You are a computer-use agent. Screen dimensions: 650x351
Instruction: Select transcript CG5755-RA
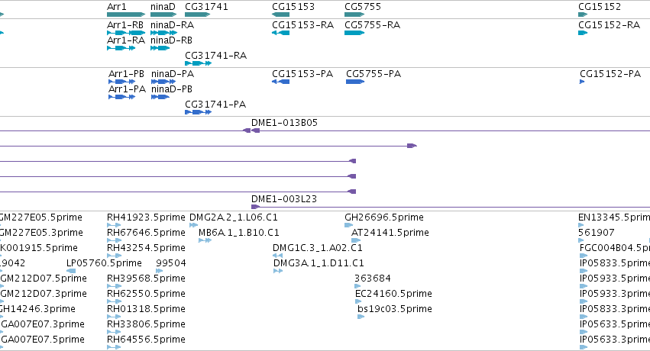(x=372, y=25)
